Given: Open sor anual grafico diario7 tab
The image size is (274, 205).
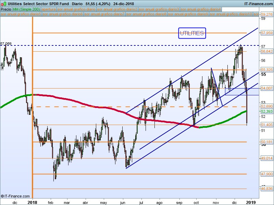Looking at the screenshot, I should coord(104,14).
